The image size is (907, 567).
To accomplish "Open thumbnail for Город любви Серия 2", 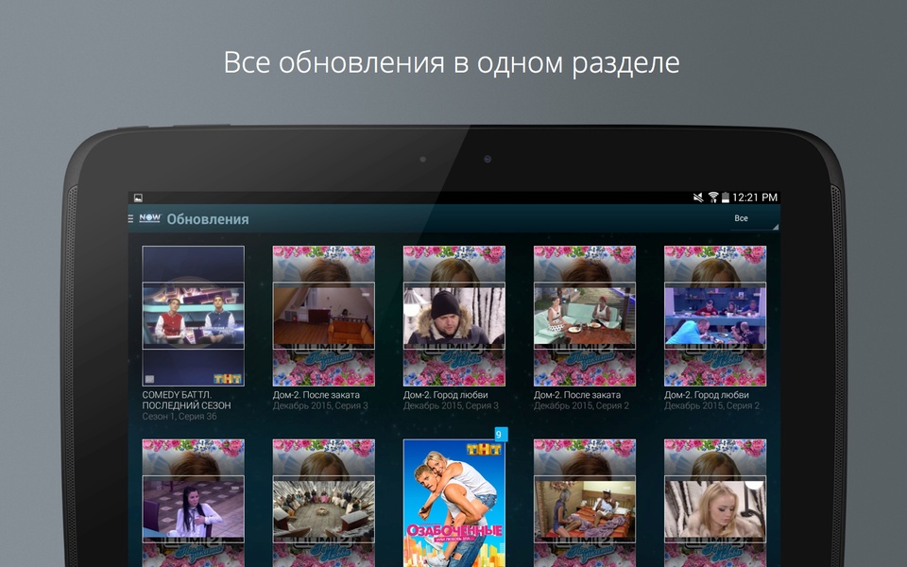I will click(x=715, y=316).
